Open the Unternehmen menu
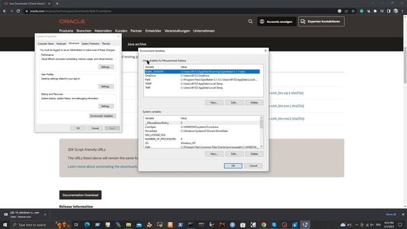This screenshot has width=407, height=229. (203, 31)
